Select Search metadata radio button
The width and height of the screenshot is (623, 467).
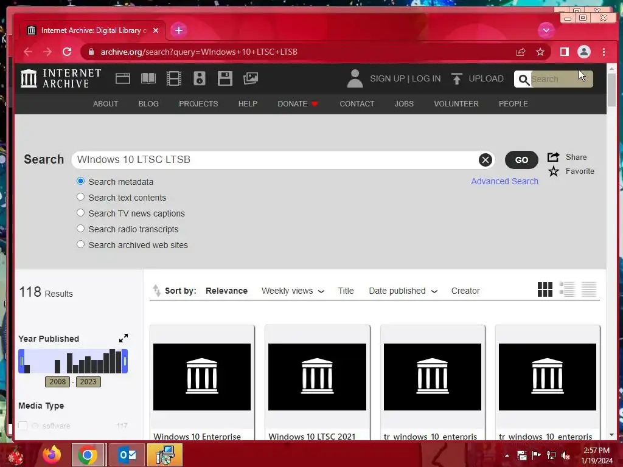pyautogui.click(x=81, y=181)
